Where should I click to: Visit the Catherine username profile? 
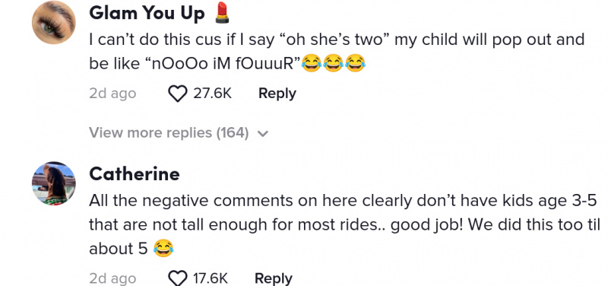(x=135, y=174)
